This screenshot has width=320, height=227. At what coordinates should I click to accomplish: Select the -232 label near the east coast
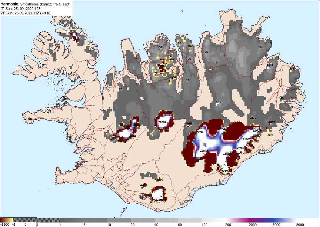tap(292, 69)
